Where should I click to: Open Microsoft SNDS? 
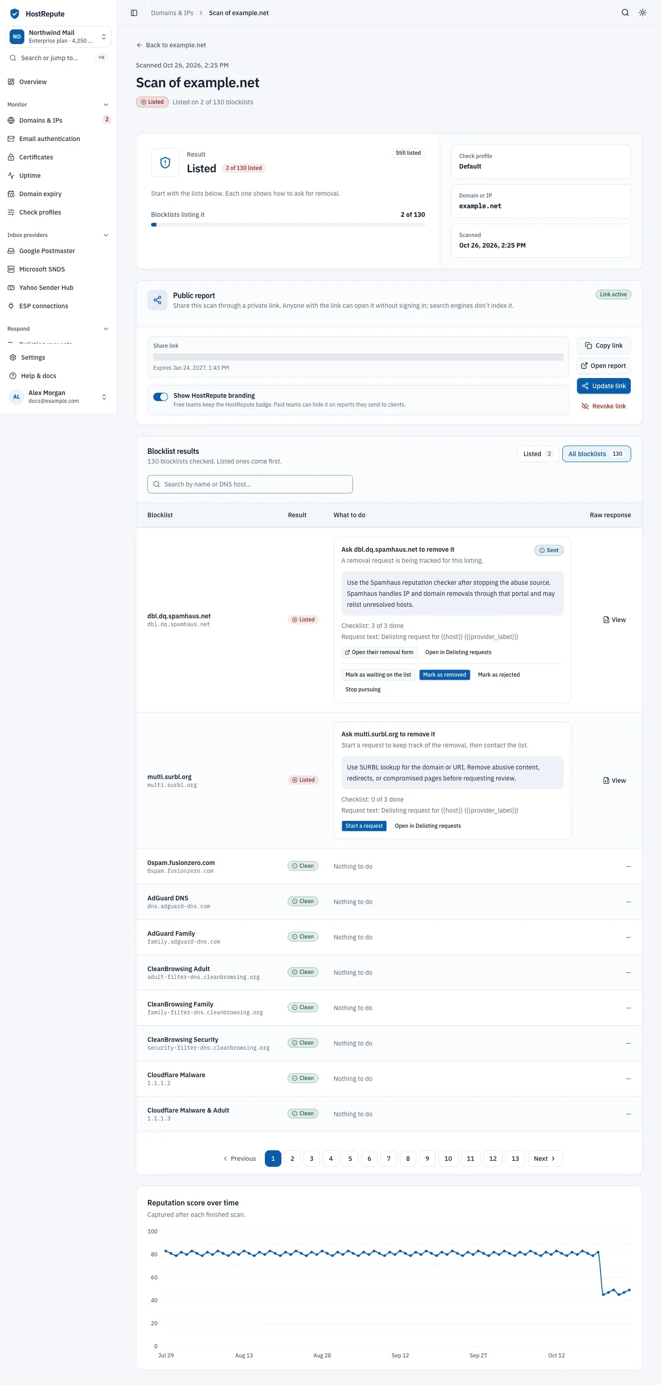pyautogui.click(x=59, y=269)
